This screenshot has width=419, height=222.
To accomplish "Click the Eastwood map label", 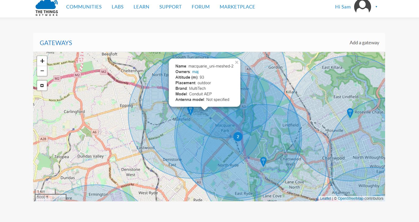I will (145, 148).
